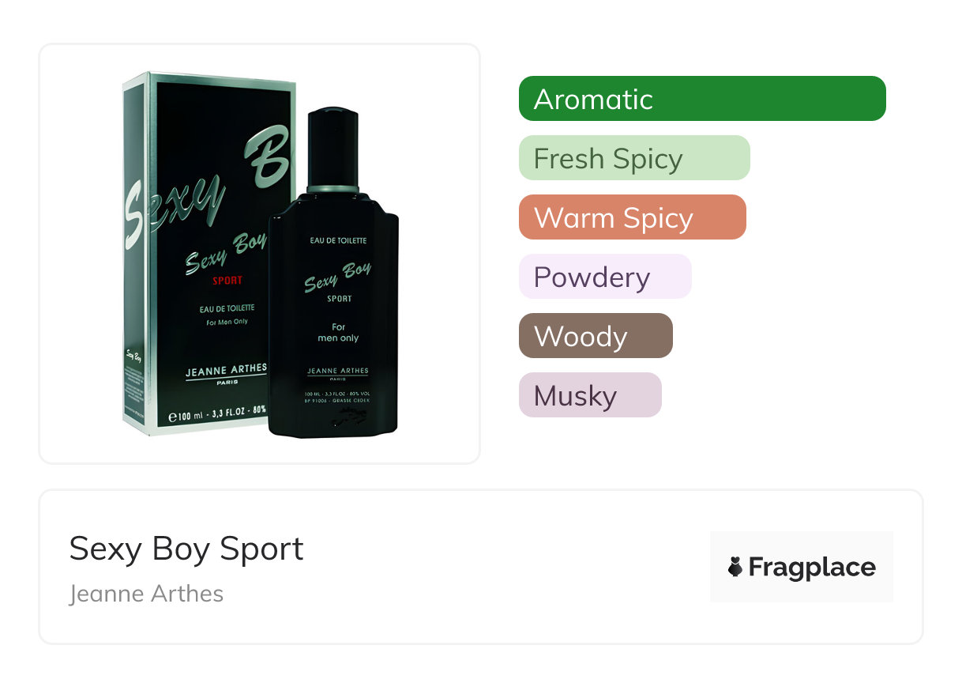Click the Fragplace wordmark text
The width and height of the screenshot is (962, 683).
pos(812,567)
